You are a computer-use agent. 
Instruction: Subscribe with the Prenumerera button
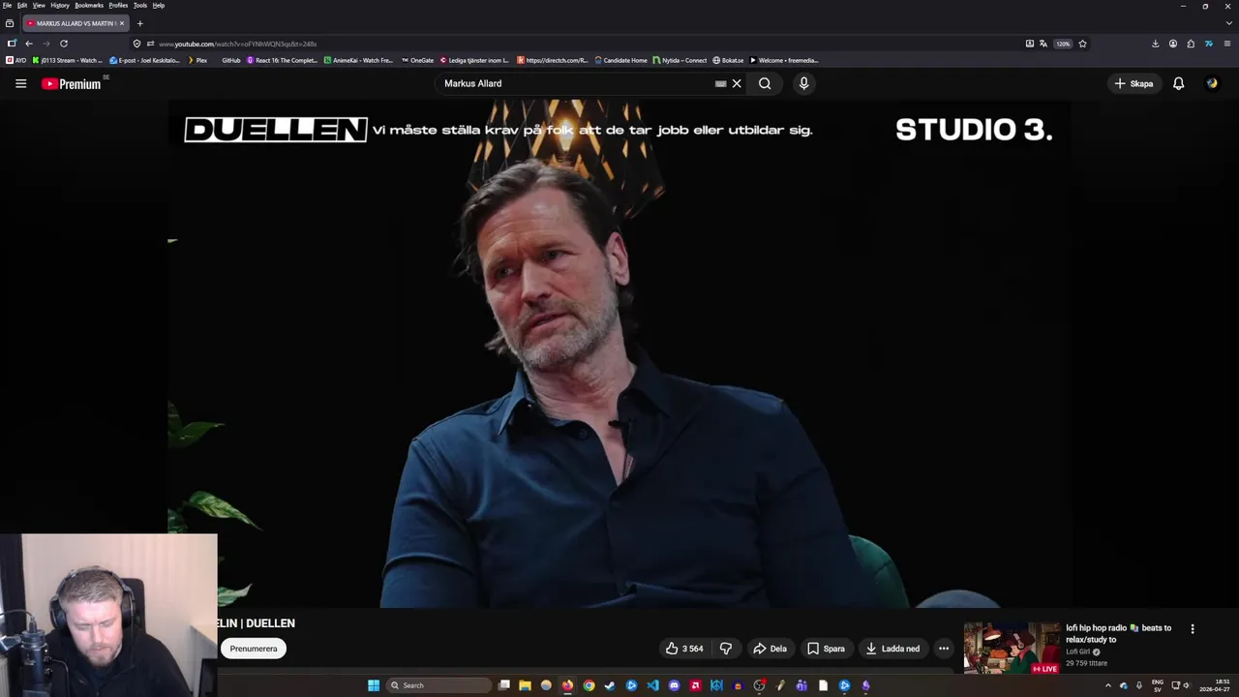tap(254, 649)
